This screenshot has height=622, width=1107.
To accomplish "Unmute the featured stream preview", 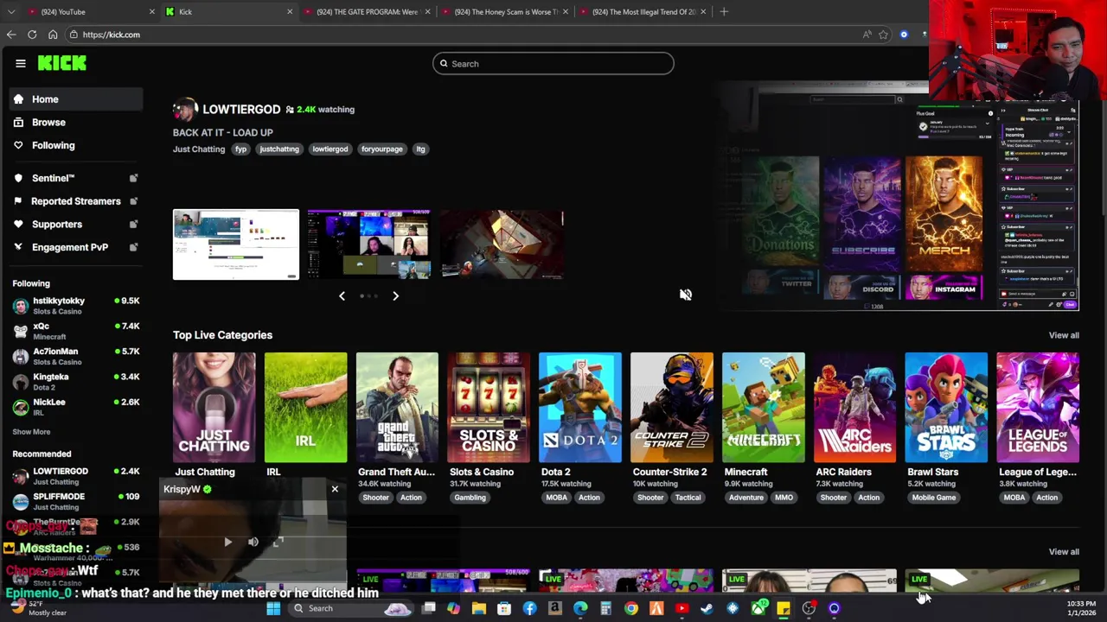I will pyautogui.click(x=685, y=295).
